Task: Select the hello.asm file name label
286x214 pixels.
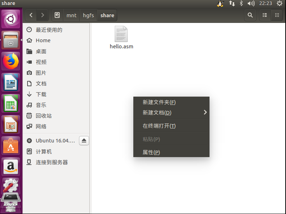Action: coord(122,47)
